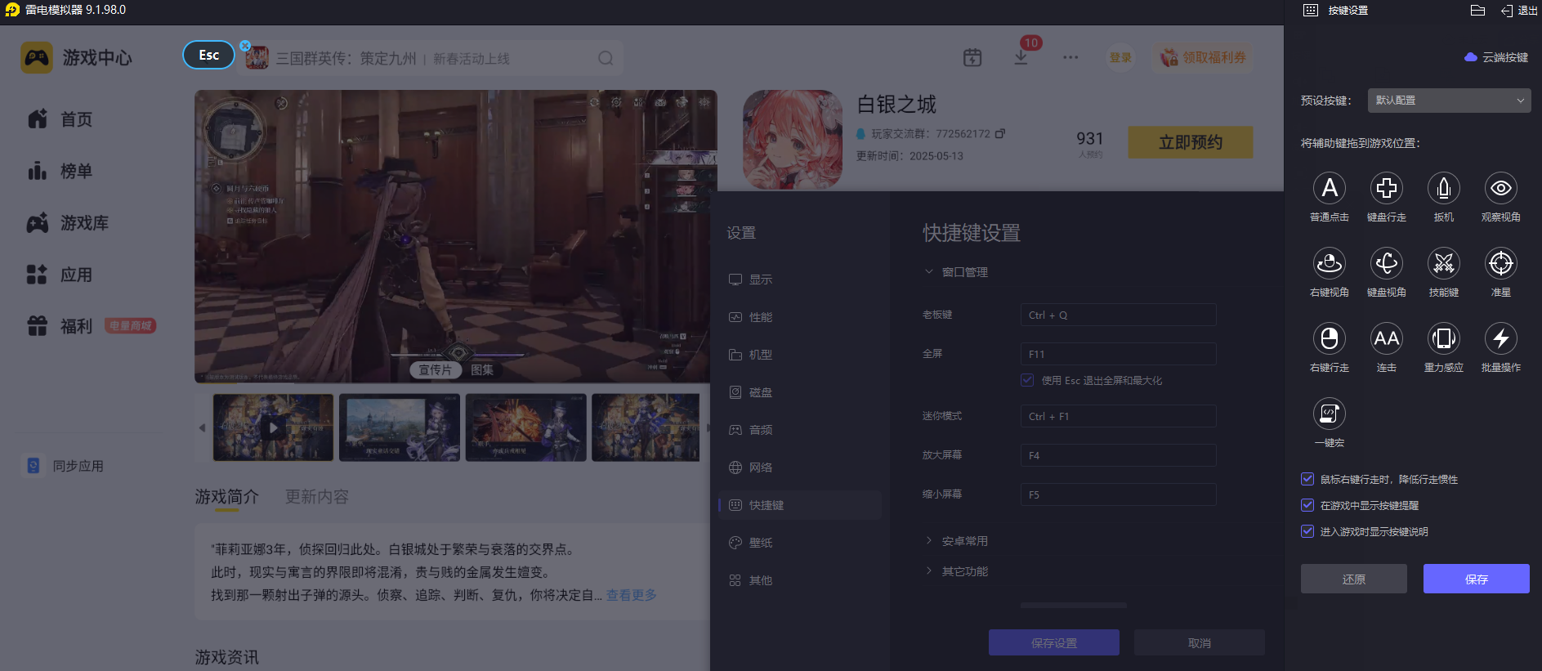The width and height of the screenshot is (1542, 671).
Task: Click the 保存 button in key settings
Action: coord(1477,579)
